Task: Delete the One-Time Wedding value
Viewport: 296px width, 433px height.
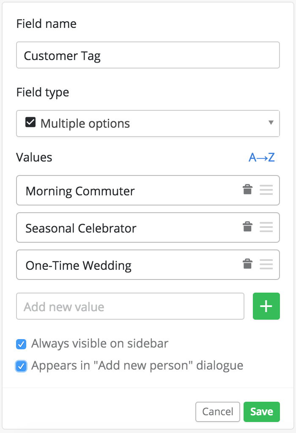Action: pos(247,264)
